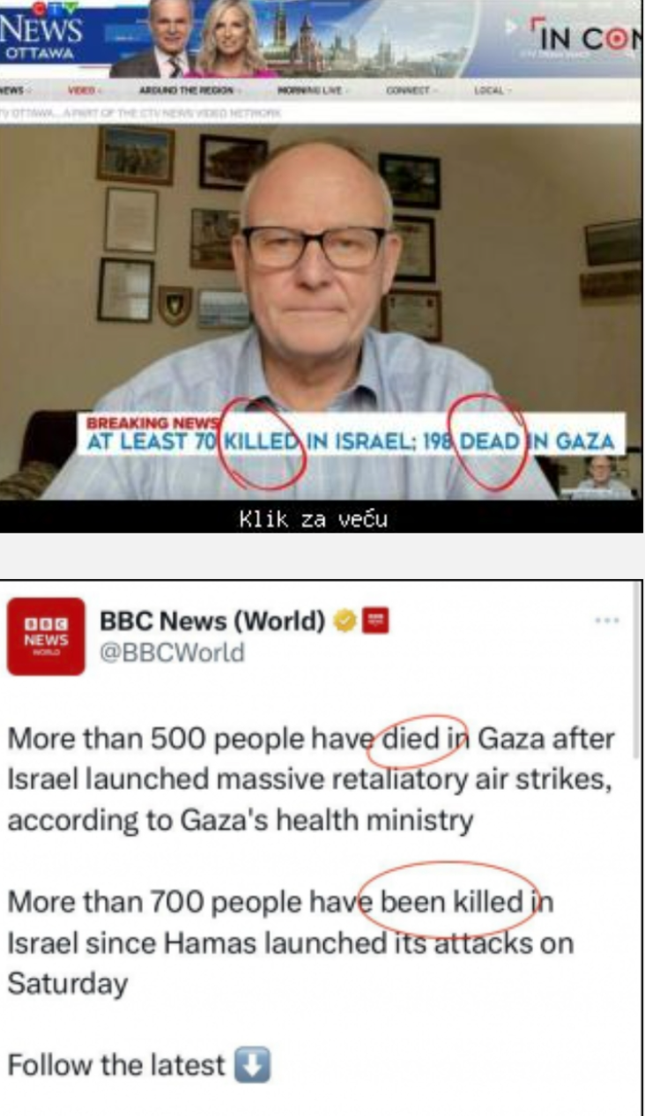Click the blue down-arrow emoji after Follow the latest

pyautogui.click(x=252, y=1067)
